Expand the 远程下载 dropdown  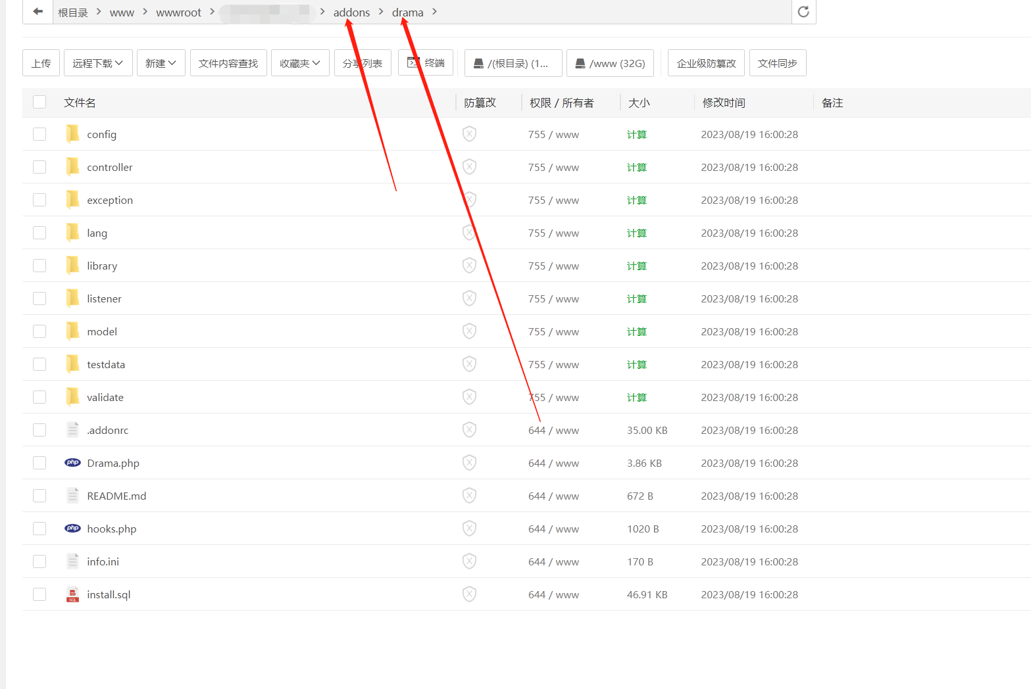97,62
